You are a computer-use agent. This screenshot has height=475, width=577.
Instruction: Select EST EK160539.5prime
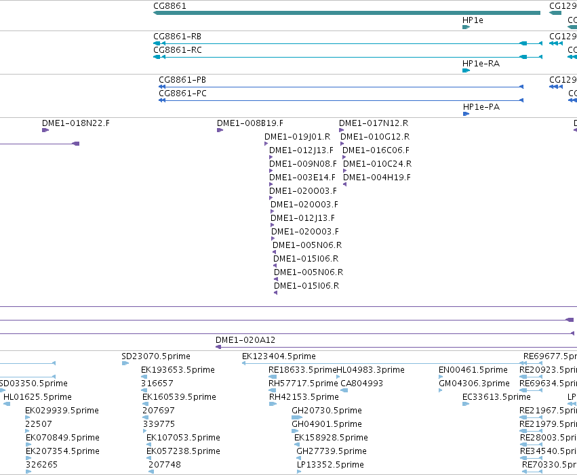click(x=179, y=397)
